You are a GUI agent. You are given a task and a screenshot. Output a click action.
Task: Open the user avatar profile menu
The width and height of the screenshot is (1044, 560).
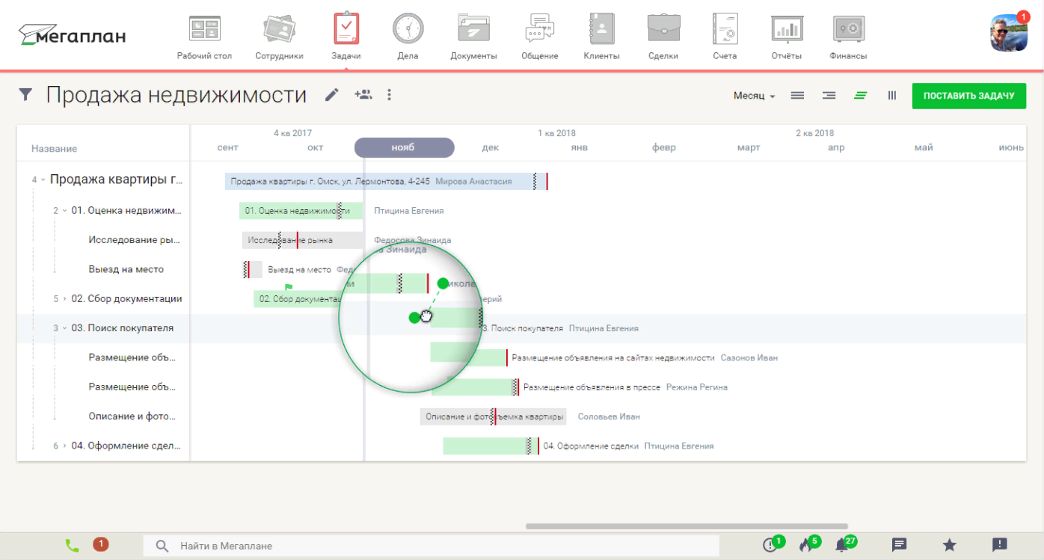point(1009,33)
